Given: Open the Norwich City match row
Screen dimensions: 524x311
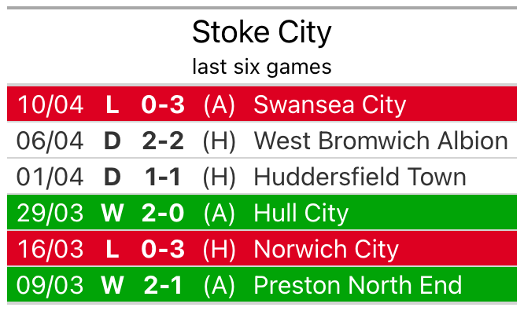Looking at the screenshot, I should point(262,249).
